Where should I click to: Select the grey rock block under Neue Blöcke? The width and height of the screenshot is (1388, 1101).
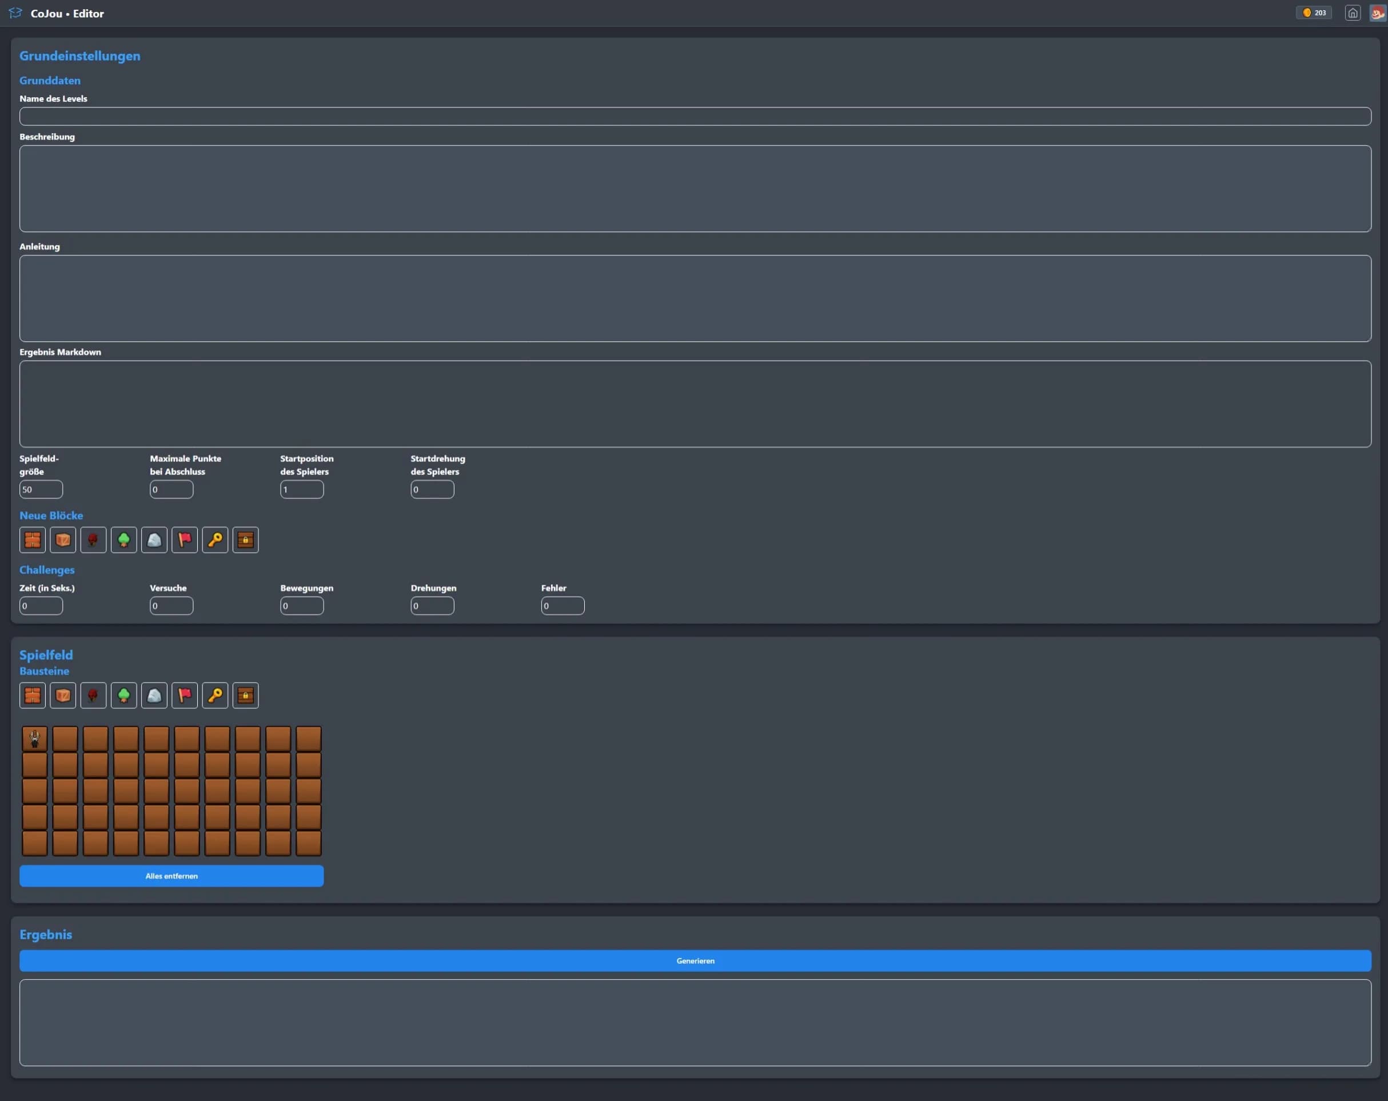coord(154,540)
